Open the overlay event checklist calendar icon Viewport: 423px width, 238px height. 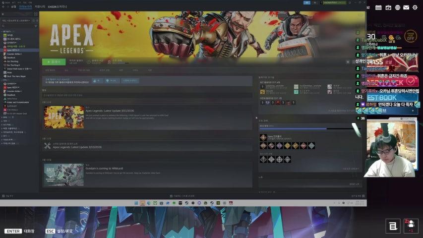[x=388, y=7]
